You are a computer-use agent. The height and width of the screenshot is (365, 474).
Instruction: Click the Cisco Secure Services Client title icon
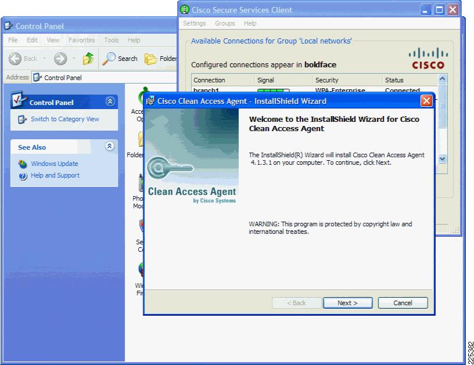coord(184,10)
